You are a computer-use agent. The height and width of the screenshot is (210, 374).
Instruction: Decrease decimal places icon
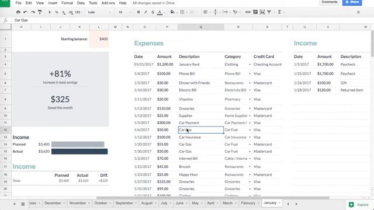point(64,12)
